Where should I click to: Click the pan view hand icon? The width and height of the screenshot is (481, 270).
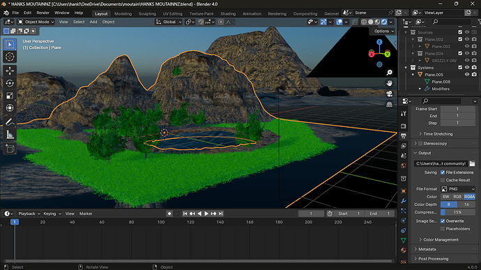(389, 83)
